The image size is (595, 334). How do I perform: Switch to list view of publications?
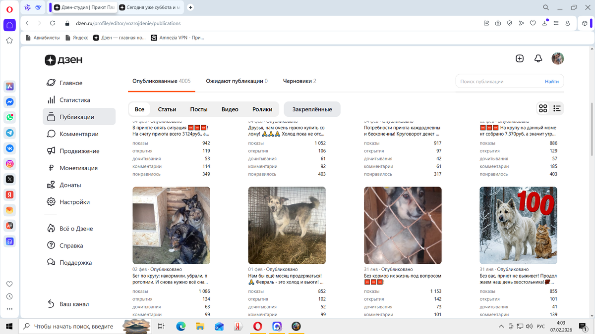tap(557, 108)
